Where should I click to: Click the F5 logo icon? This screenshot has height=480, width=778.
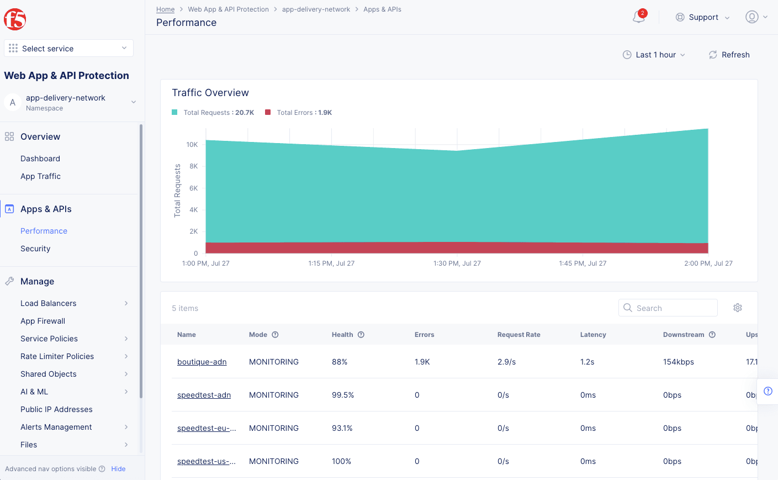point(15,19)
